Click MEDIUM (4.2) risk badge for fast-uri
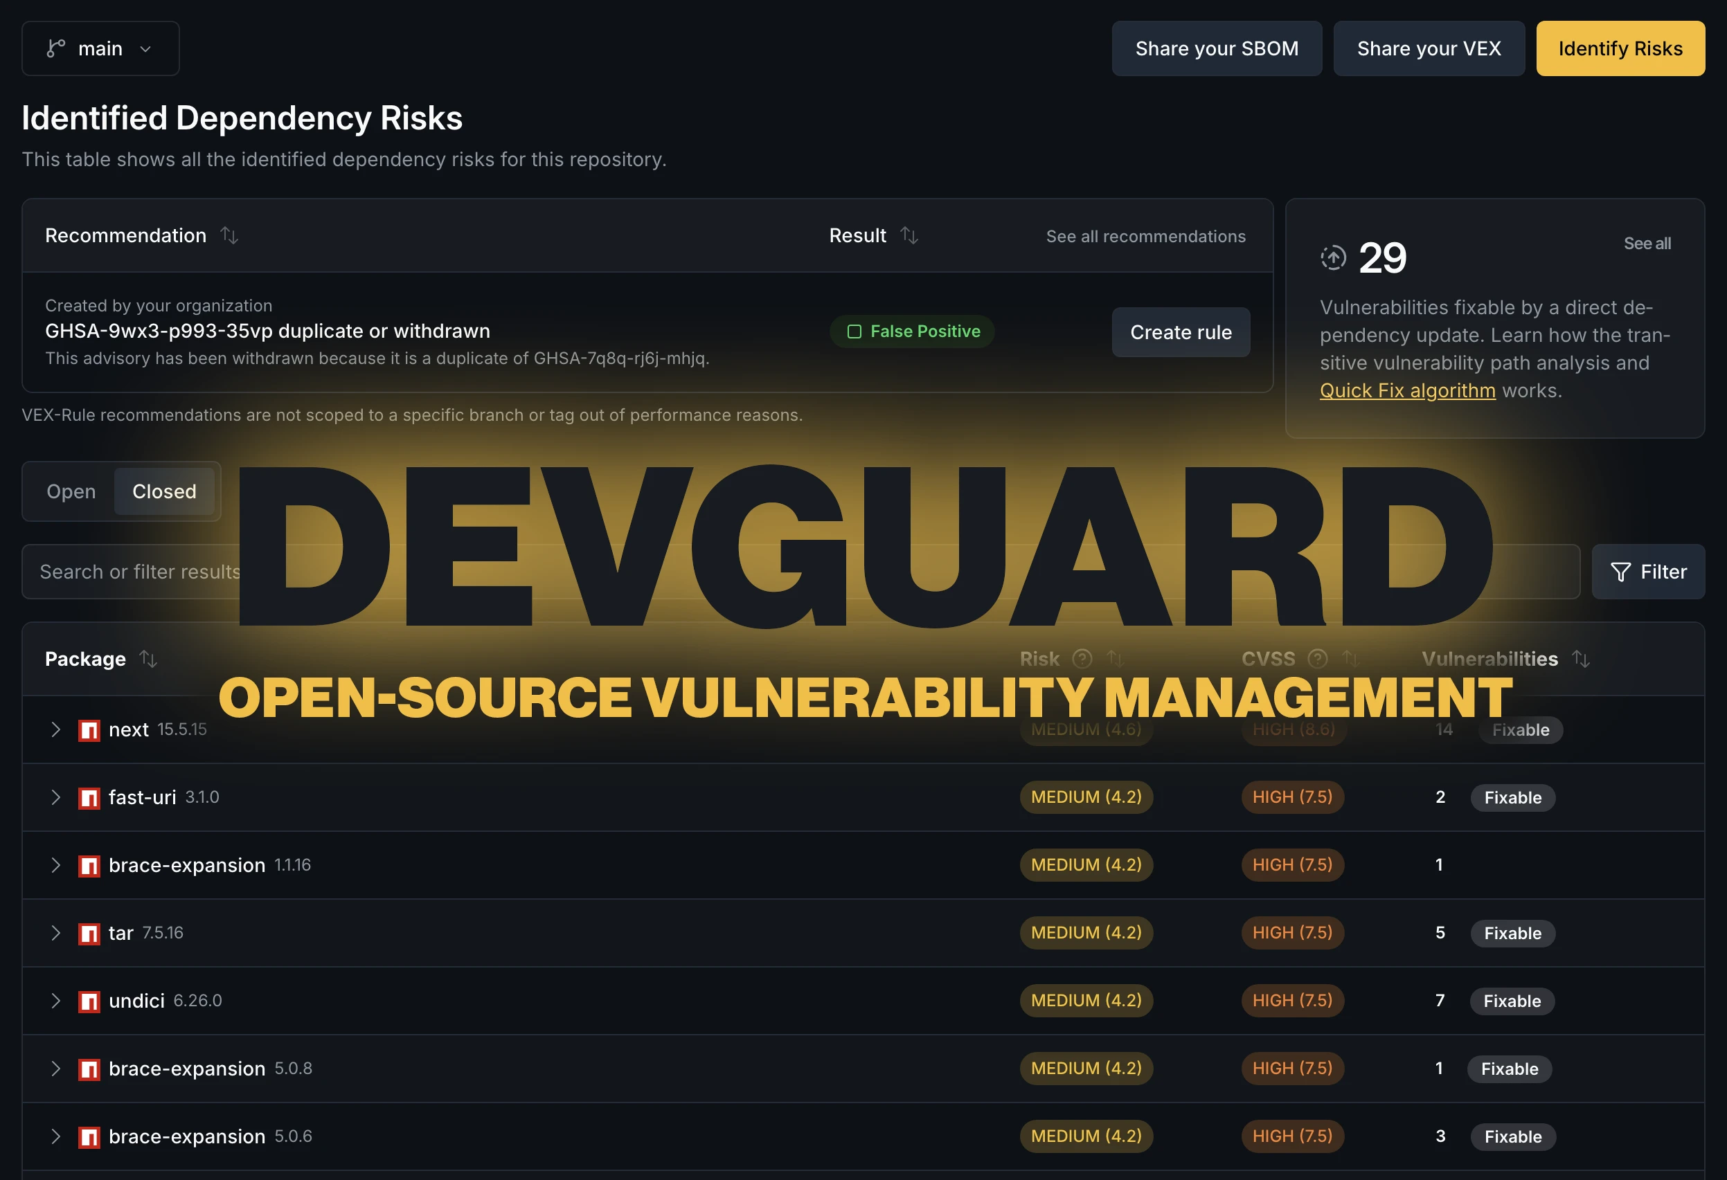The height and width of the screenshot is (1180, 1727). 1086,797
